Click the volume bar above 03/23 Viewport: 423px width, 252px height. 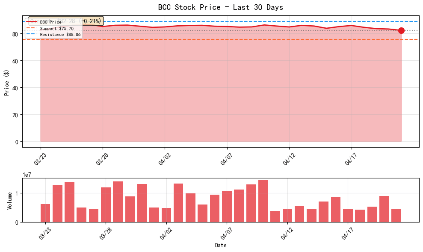coord(45,213)
